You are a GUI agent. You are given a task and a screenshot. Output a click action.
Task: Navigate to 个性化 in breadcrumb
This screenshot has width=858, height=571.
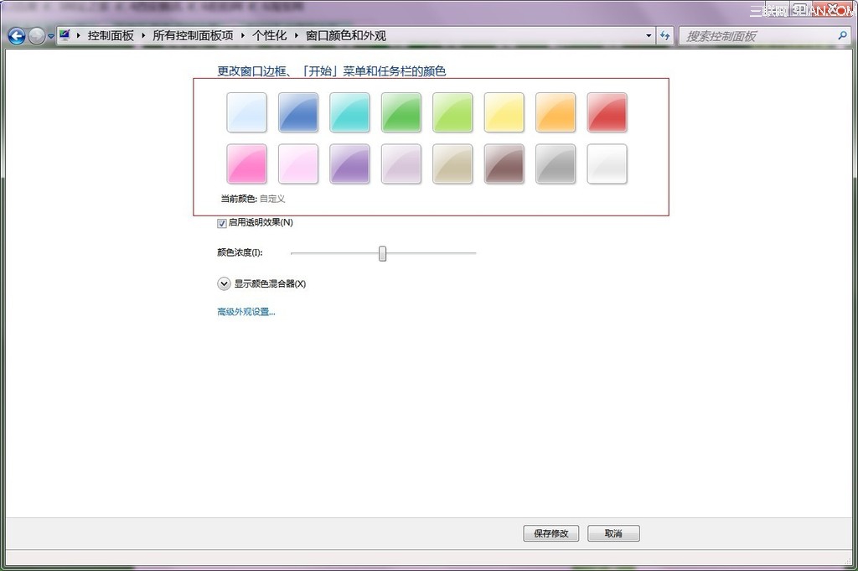tap(269, 36)
